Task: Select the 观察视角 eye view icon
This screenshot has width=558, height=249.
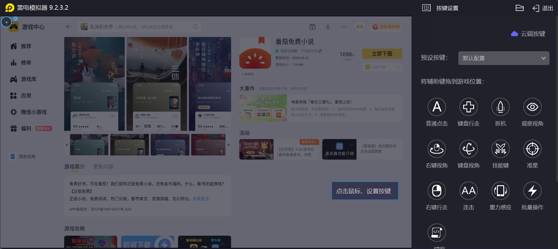Action: (x=532, y=107)
